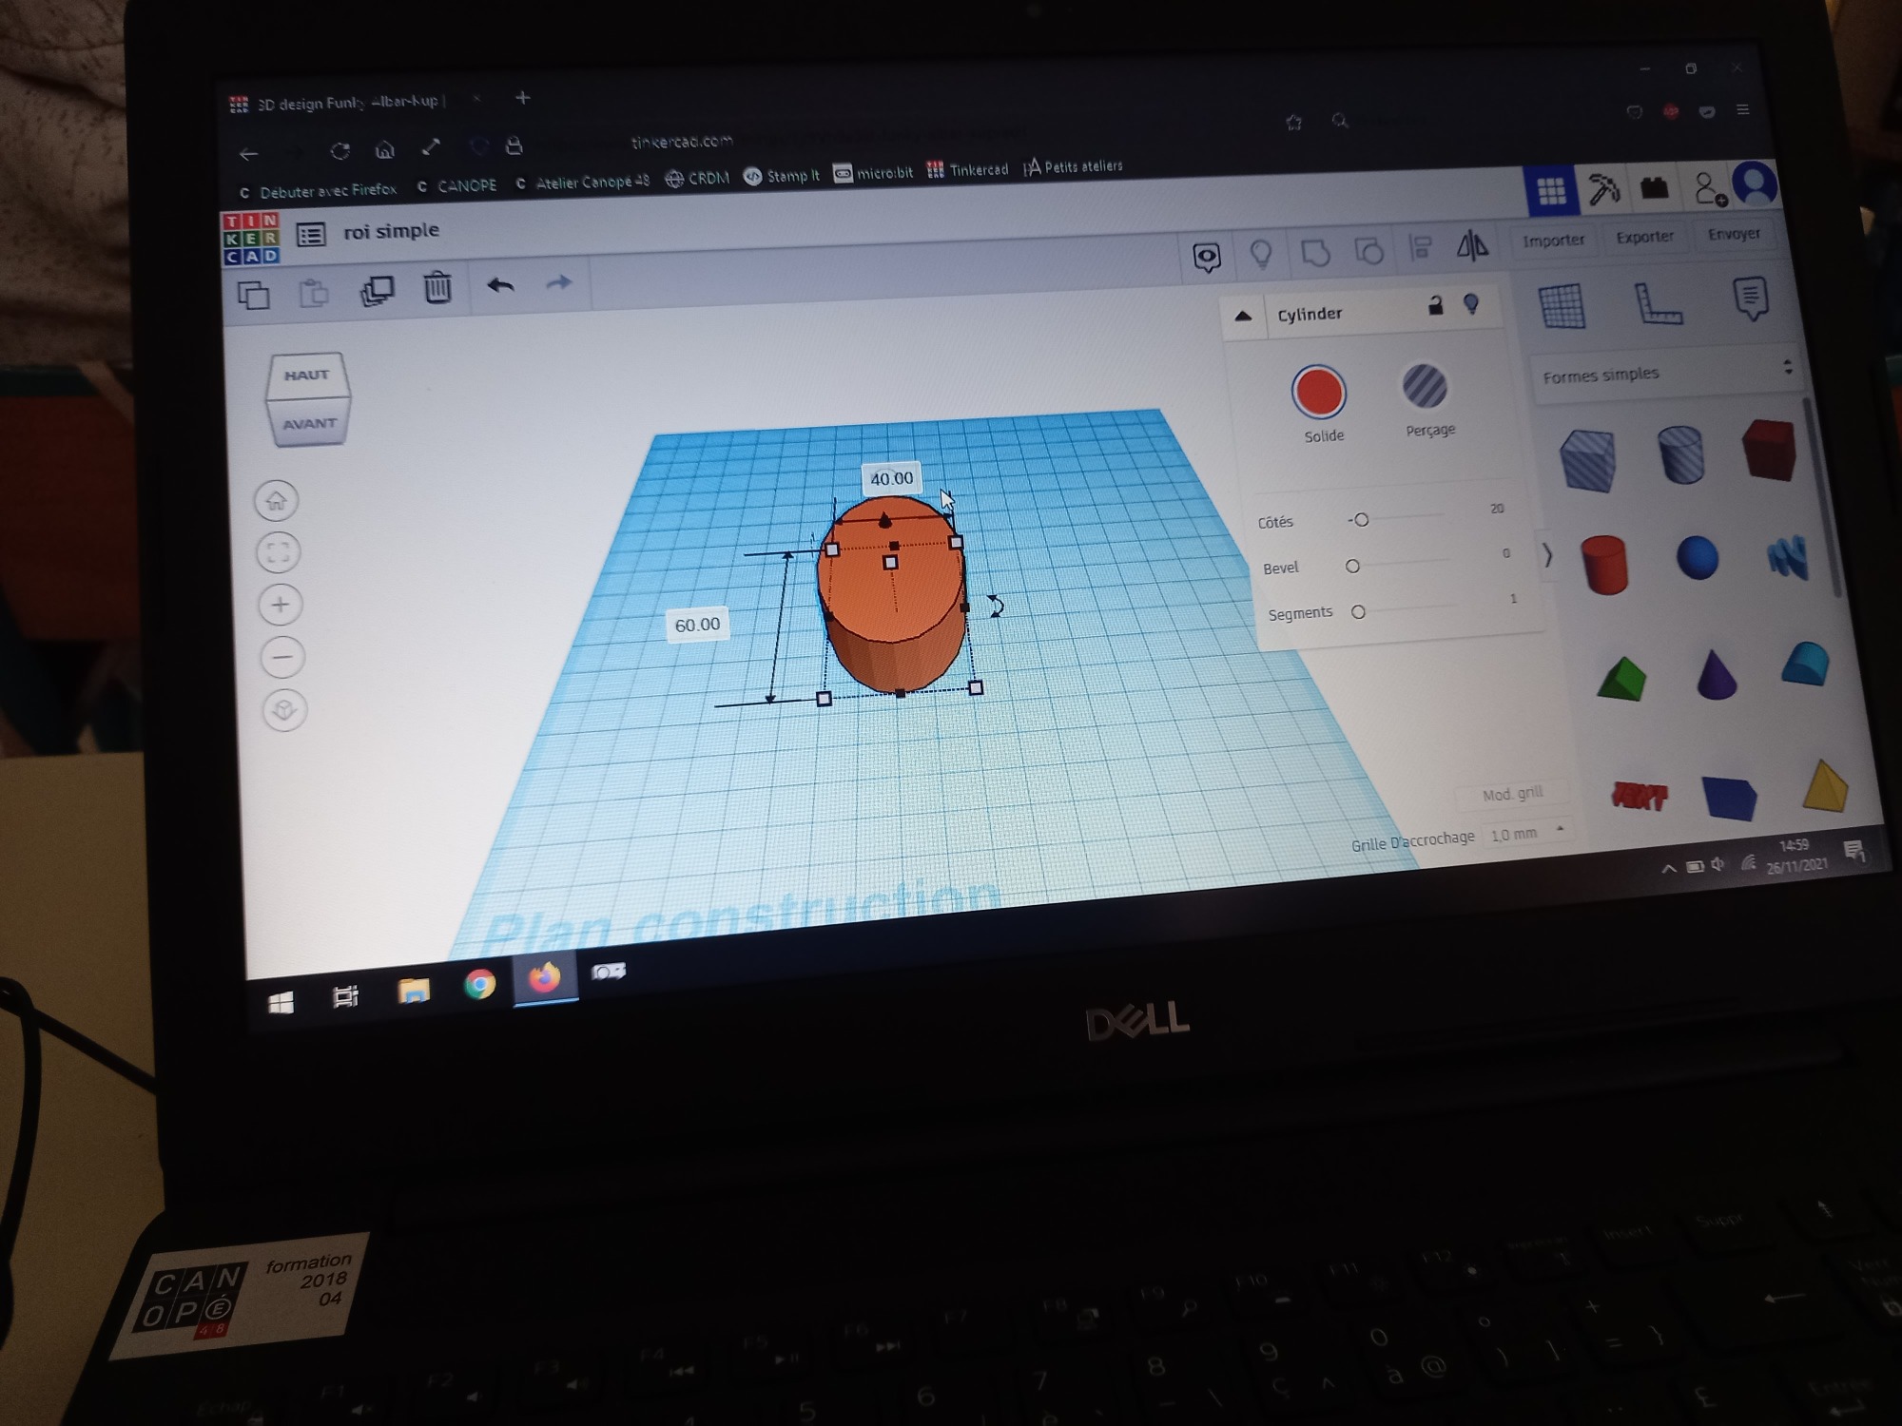Click the Duplicate and repeat icon
Screen dimensions: 1902x1426
(377, 290)
